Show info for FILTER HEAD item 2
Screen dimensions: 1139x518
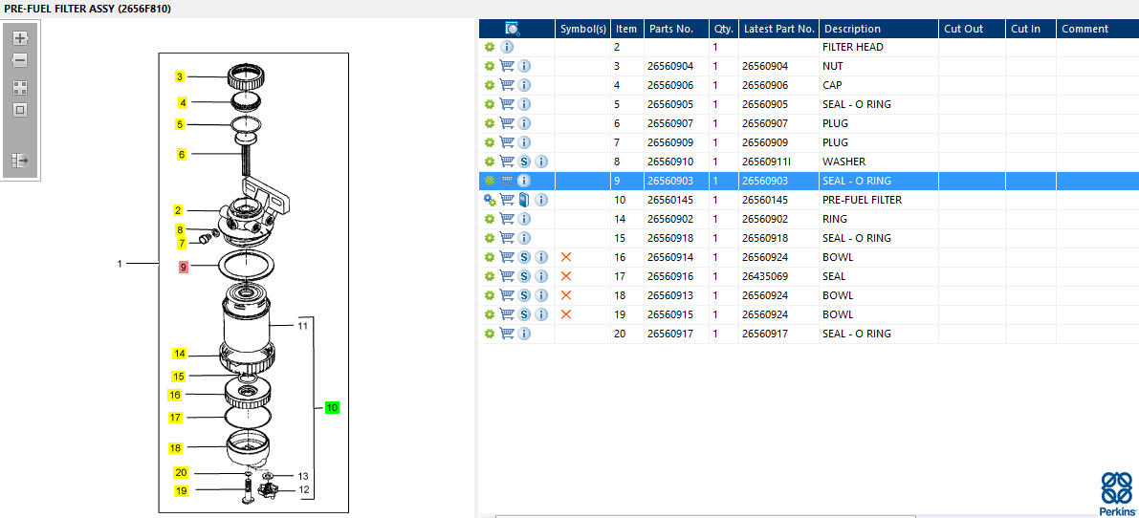pos(507,47)
